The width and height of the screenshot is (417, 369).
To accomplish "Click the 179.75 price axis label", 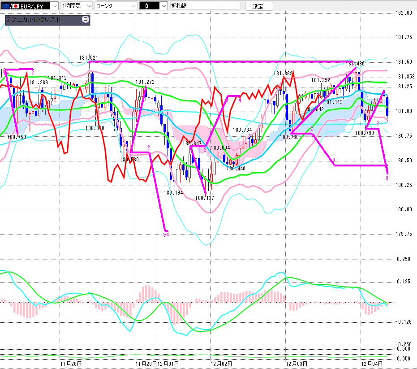I will click(x=404, y=234).
